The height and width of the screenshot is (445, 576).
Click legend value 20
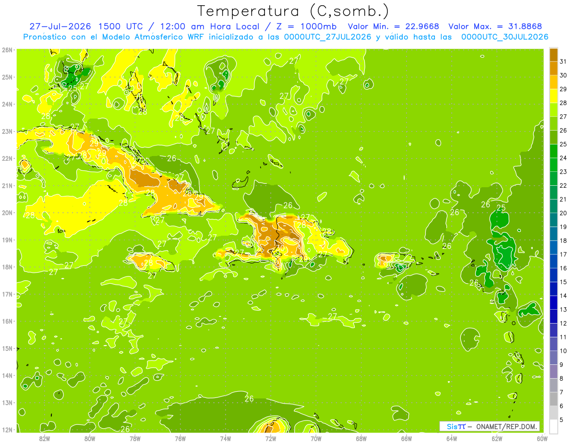click(564, 213)
